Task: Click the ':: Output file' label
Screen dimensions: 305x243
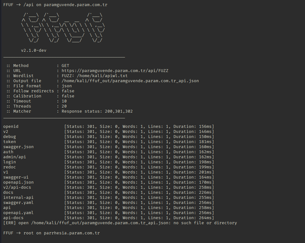Action: [24, 81]
